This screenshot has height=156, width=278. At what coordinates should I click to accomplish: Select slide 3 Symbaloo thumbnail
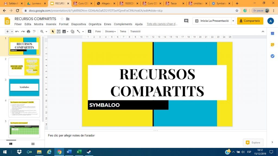[24, 87]
